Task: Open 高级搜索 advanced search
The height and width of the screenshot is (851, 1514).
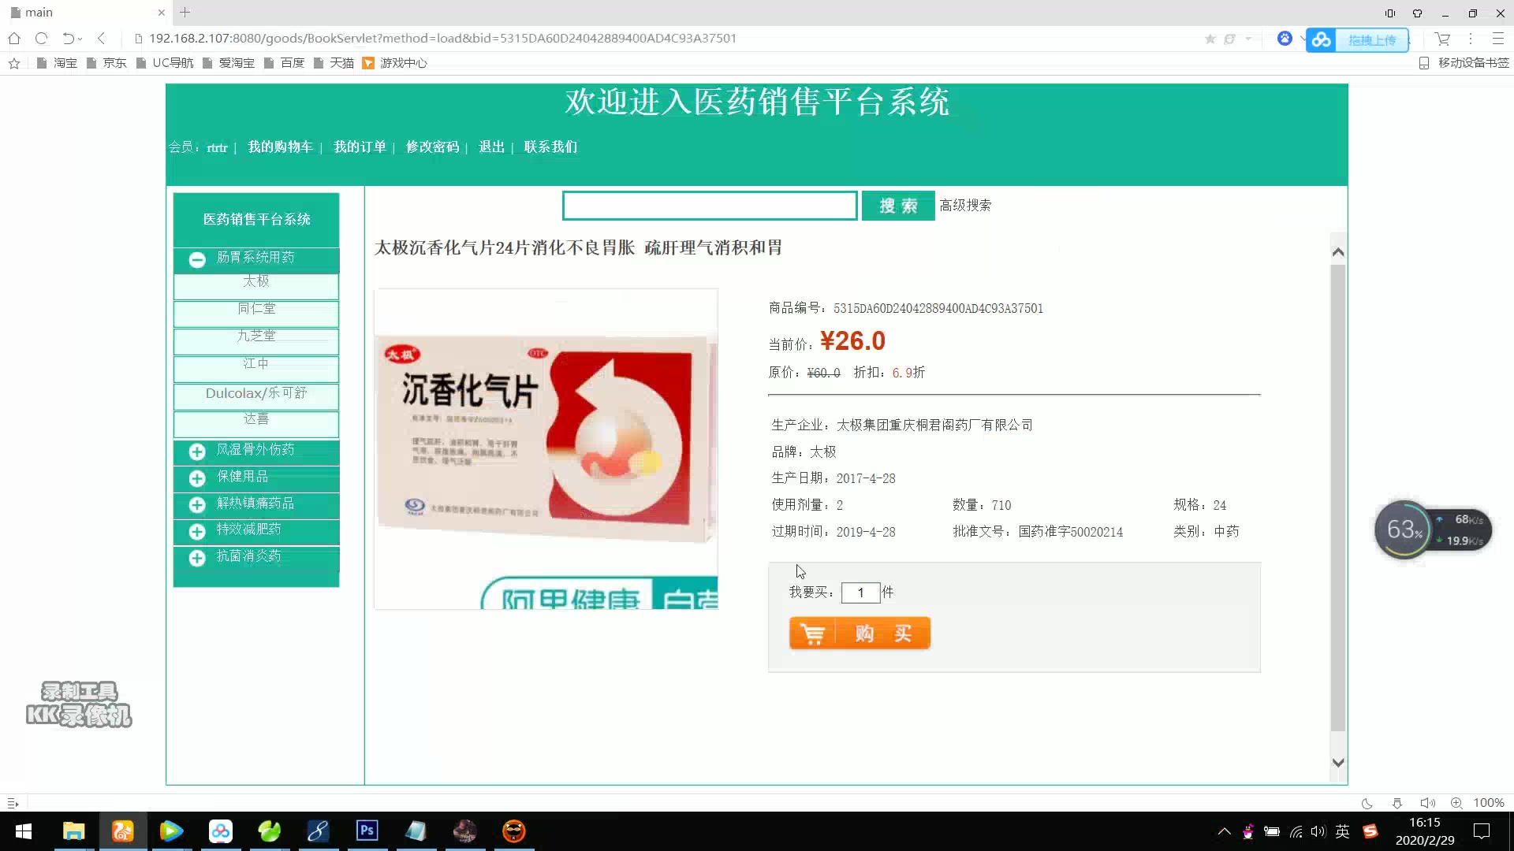Action: click(x=965, y=205)
